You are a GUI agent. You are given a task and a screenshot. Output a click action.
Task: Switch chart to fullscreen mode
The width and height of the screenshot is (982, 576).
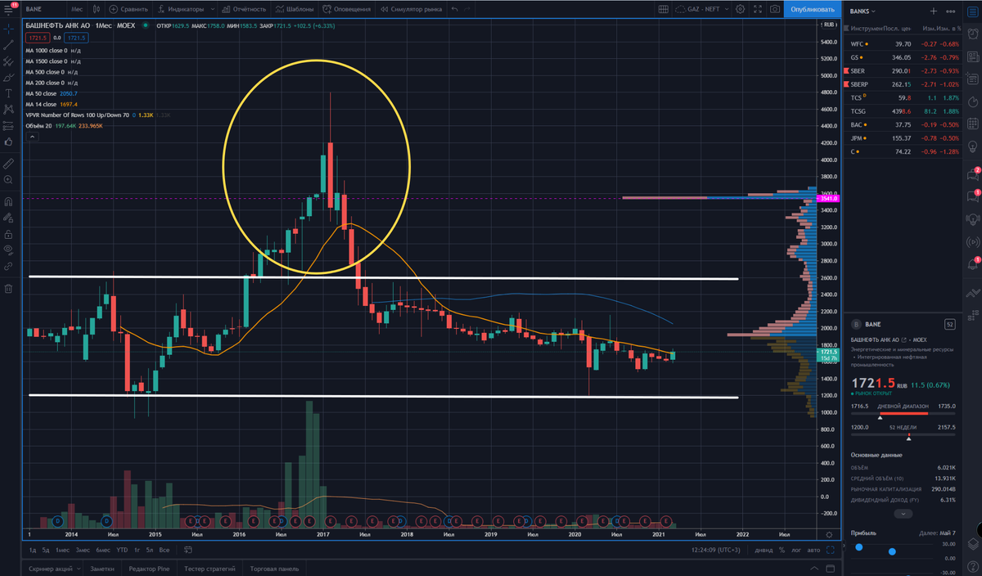[757, 9]
